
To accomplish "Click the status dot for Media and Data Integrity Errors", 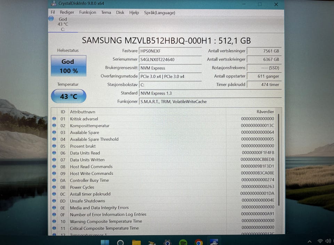I will click(x=54, y=207).
